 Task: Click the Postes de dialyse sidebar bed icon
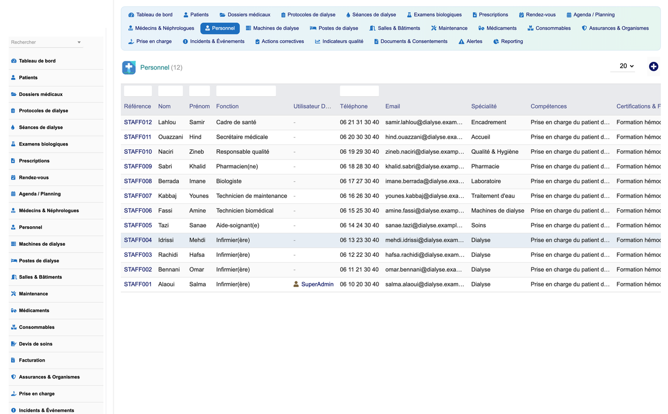(x=13, y=261)
